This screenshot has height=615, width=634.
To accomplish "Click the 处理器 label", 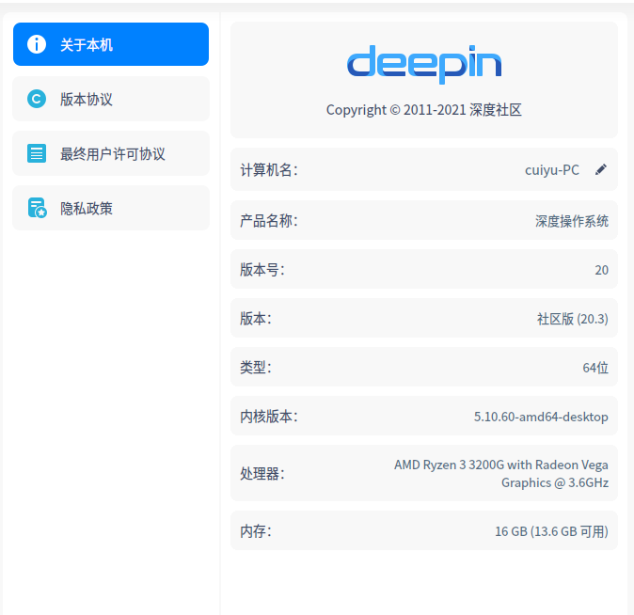I will tap(262, 474).
